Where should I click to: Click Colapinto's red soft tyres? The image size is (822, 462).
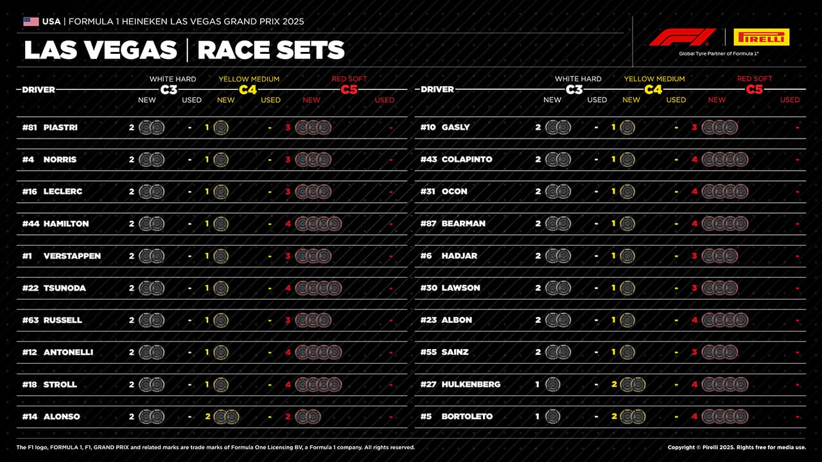click(x=724, y=160)
